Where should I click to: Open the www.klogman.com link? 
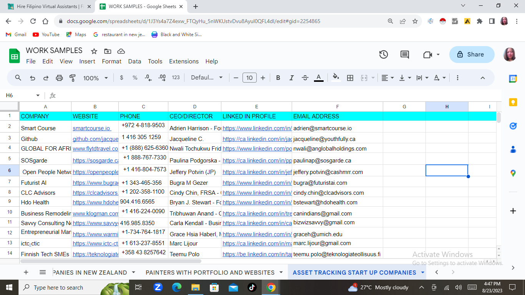tap(95, 214)
